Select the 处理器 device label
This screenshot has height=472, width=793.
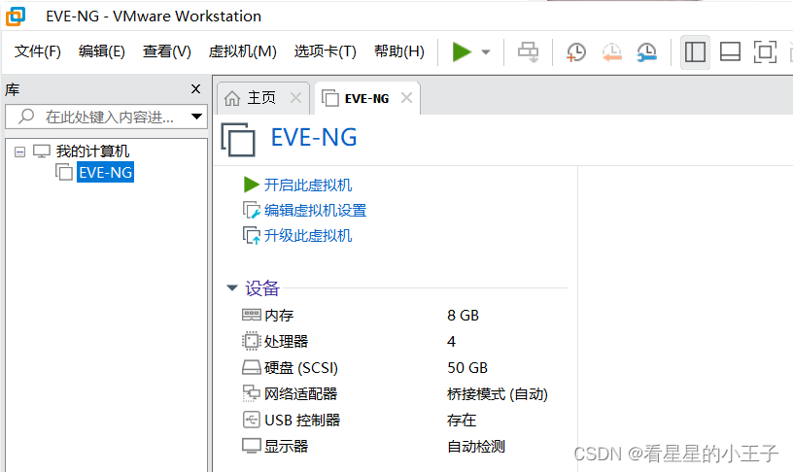286,342
